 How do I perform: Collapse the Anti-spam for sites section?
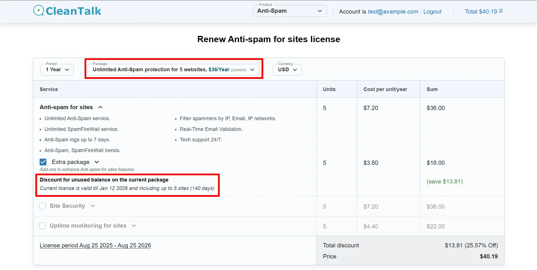100,107
